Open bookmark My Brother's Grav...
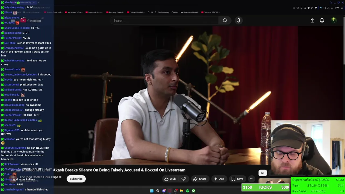Screen dimensions: 345x194 (74, 12)
